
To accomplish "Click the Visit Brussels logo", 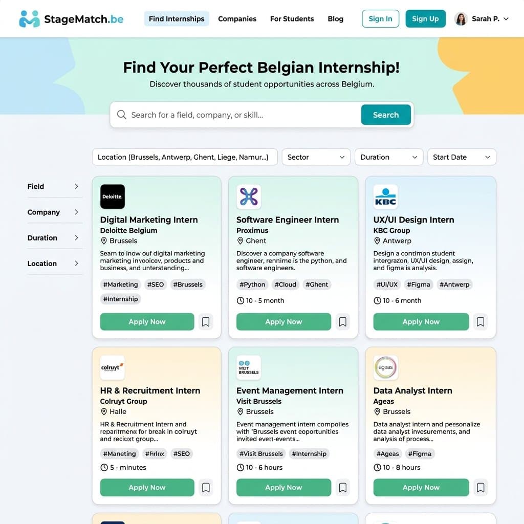I will click(249, 367).
